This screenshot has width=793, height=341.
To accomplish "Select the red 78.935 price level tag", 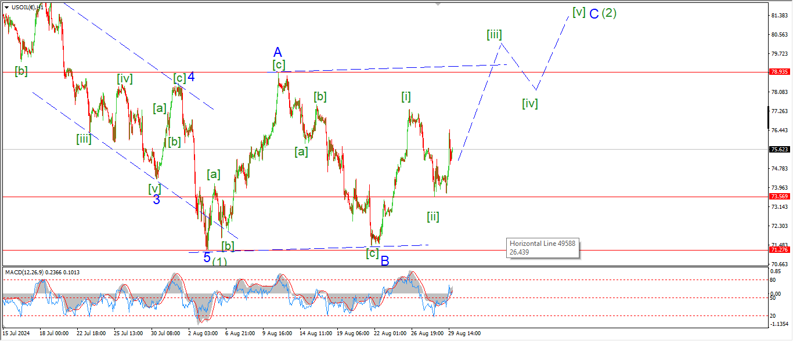I will [778, 72].
